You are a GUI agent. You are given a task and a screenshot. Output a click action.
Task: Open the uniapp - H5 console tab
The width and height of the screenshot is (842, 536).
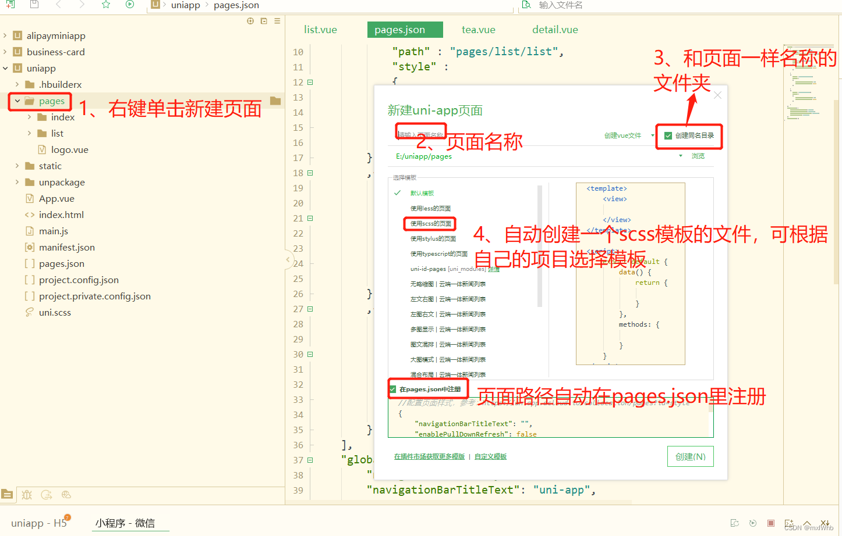(x=38, y=523)
